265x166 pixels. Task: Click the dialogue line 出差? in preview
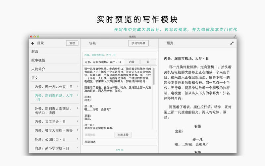click(x=179, y=131)
